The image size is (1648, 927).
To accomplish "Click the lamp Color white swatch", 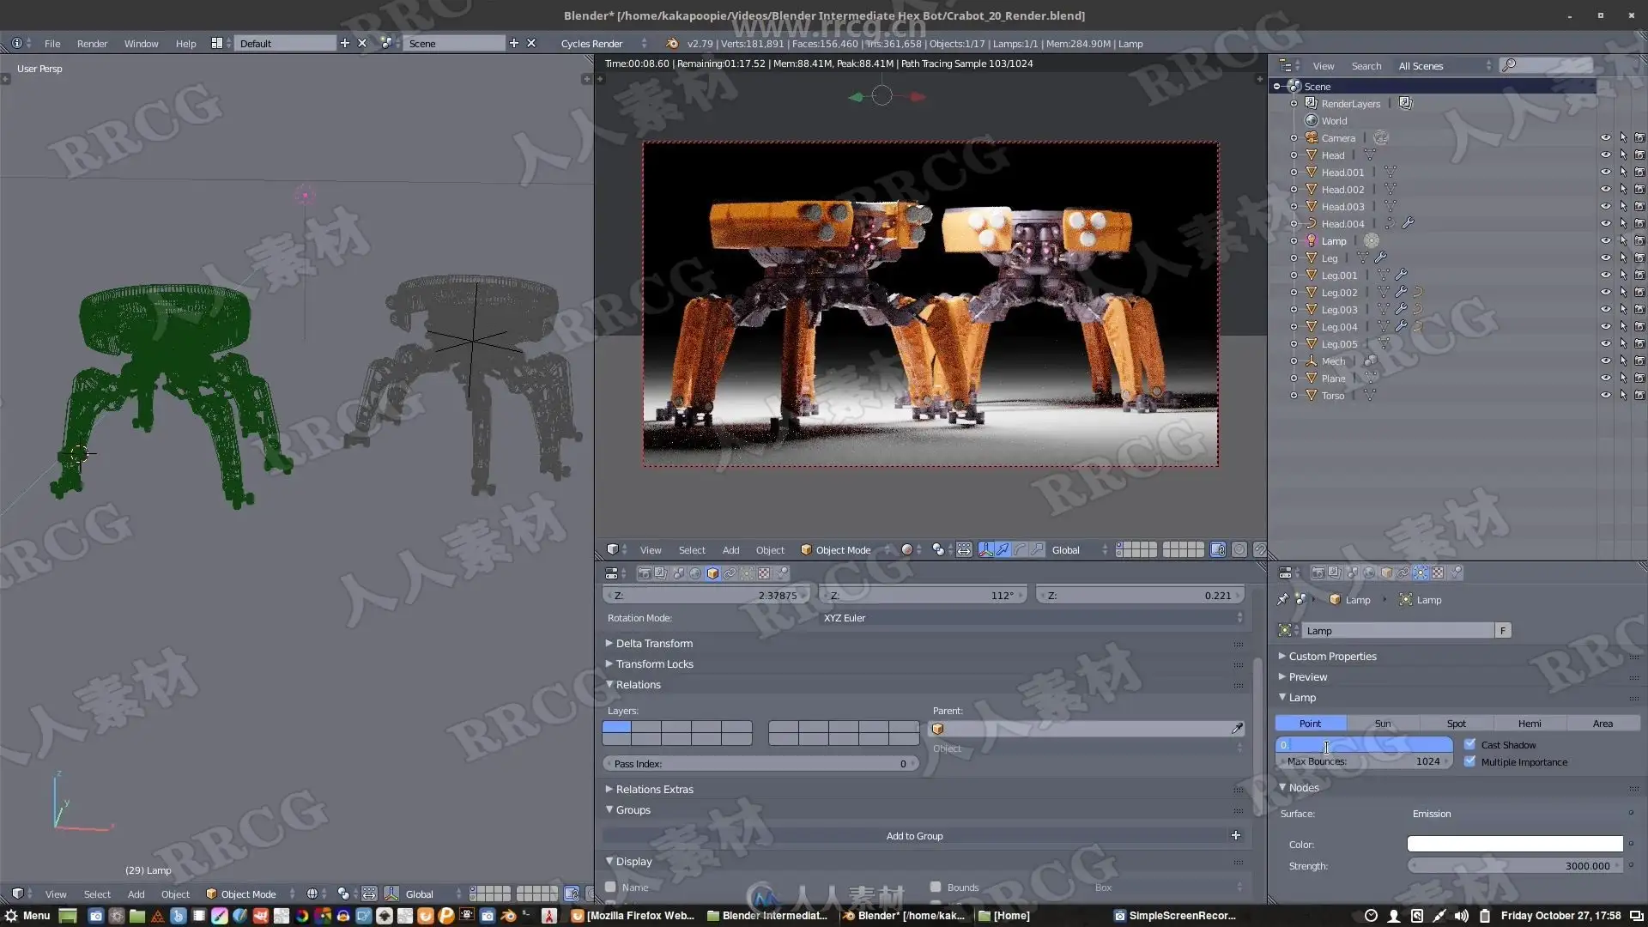I will (x=1514, y=845).
